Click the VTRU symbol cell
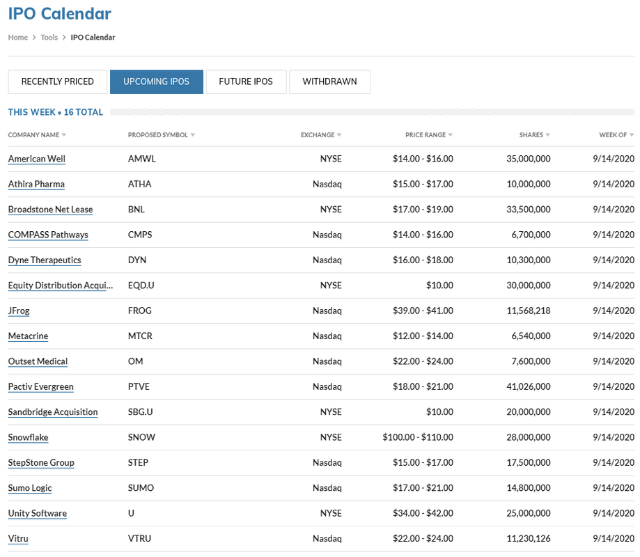The image size is (640, 557). (x=139, y=539)
